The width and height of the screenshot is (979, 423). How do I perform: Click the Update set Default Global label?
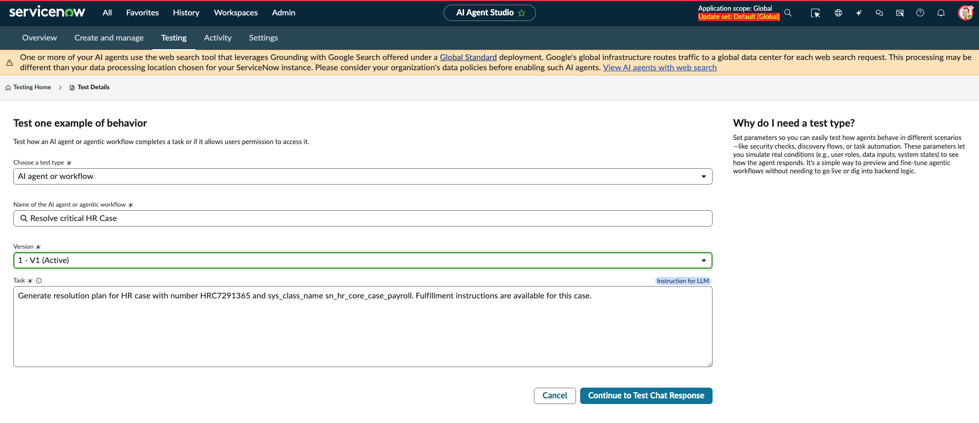(739, 17)
